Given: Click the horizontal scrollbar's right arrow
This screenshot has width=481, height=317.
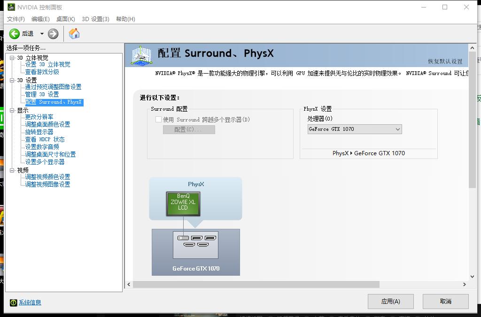Looking at the screenshot, I should (x=465, y=285).
